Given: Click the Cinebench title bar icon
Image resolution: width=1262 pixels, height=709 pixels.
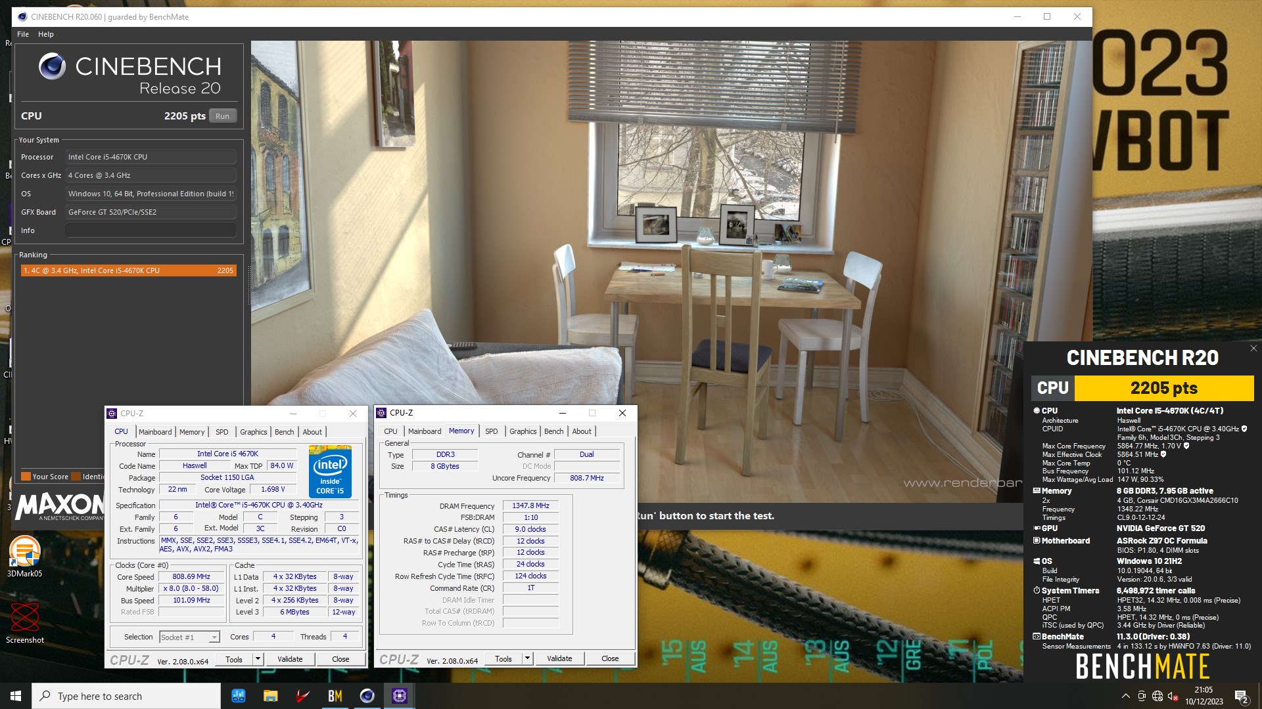Looking at the screenshot, I should click(22, 17).
